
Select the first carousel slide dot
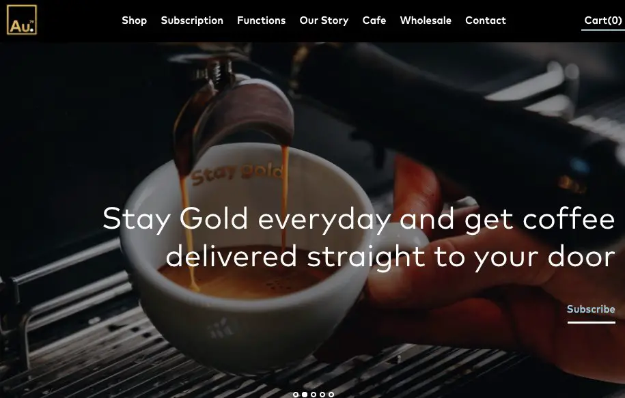coord(296,395)
